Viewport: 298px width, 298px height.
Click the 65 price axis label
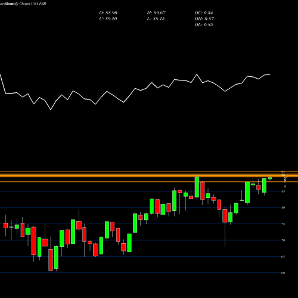tap(283, 257)
